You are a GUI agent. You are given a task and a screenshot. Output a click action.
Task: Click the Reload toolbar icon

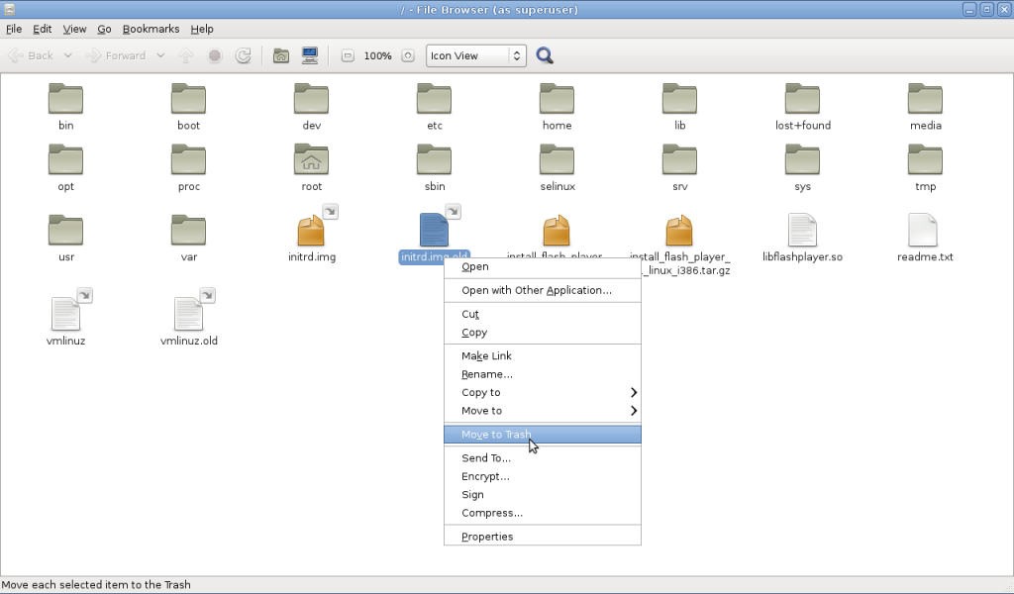pyautogui.click(x=243, y=55)
